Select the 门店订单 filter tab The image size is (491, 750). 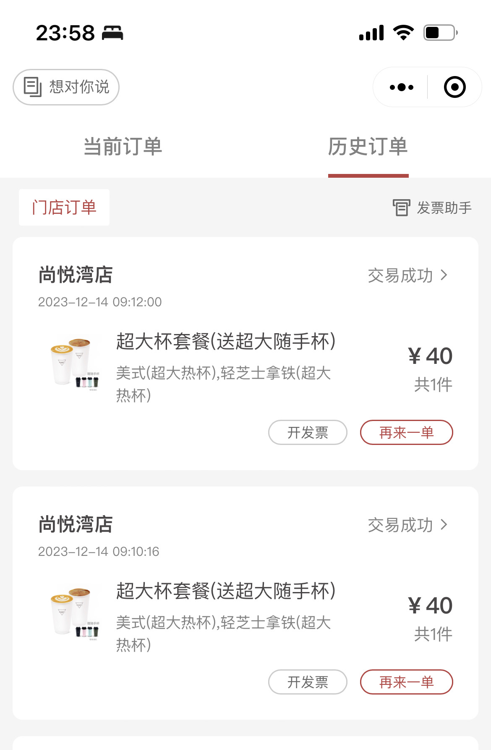[x=64, y=208]
